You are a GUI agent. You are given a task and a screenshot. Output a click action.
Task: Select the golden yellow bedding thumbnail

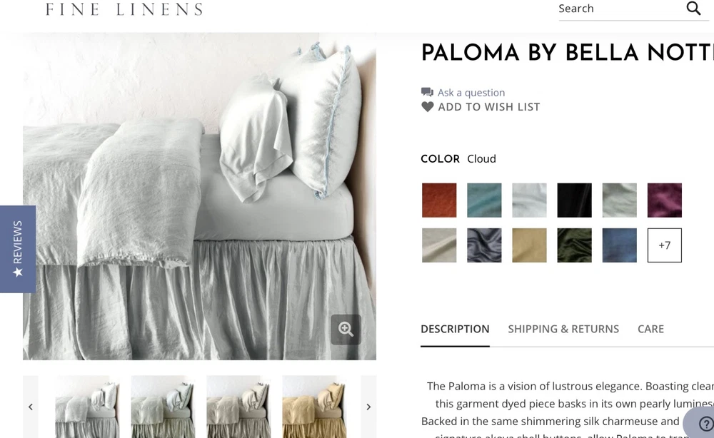pyautogui.click(x=313, y=407)
